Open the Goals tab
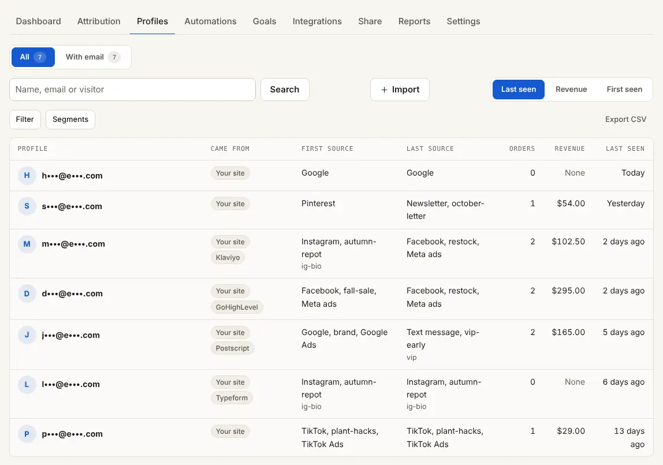This screenshot has height=465, width=663. point(265,21)
